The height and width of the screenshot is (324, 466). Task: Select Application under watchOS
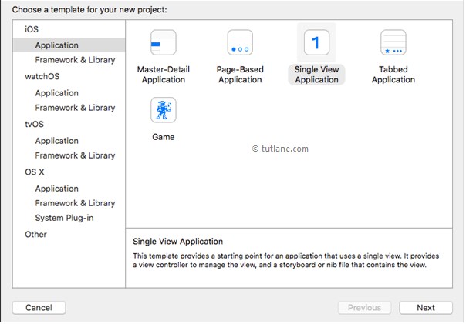pyautogui.click(x=56, y=93)
